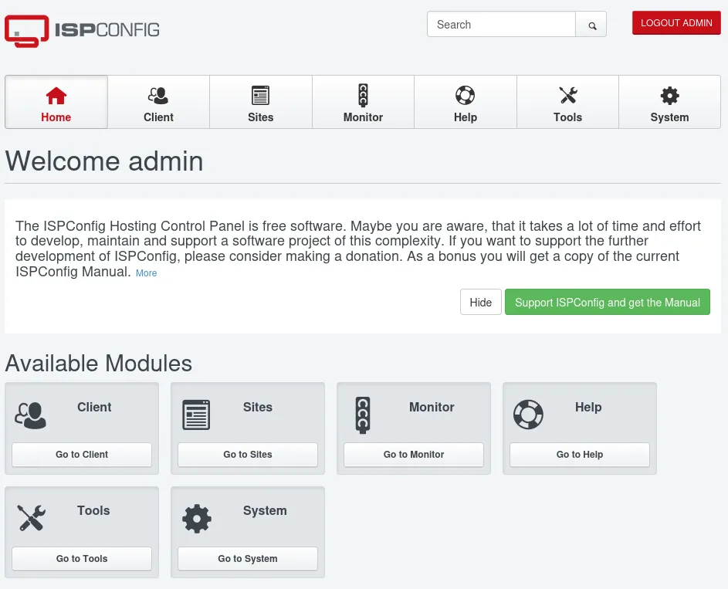Switch to the Client tab label

(158, 117)
